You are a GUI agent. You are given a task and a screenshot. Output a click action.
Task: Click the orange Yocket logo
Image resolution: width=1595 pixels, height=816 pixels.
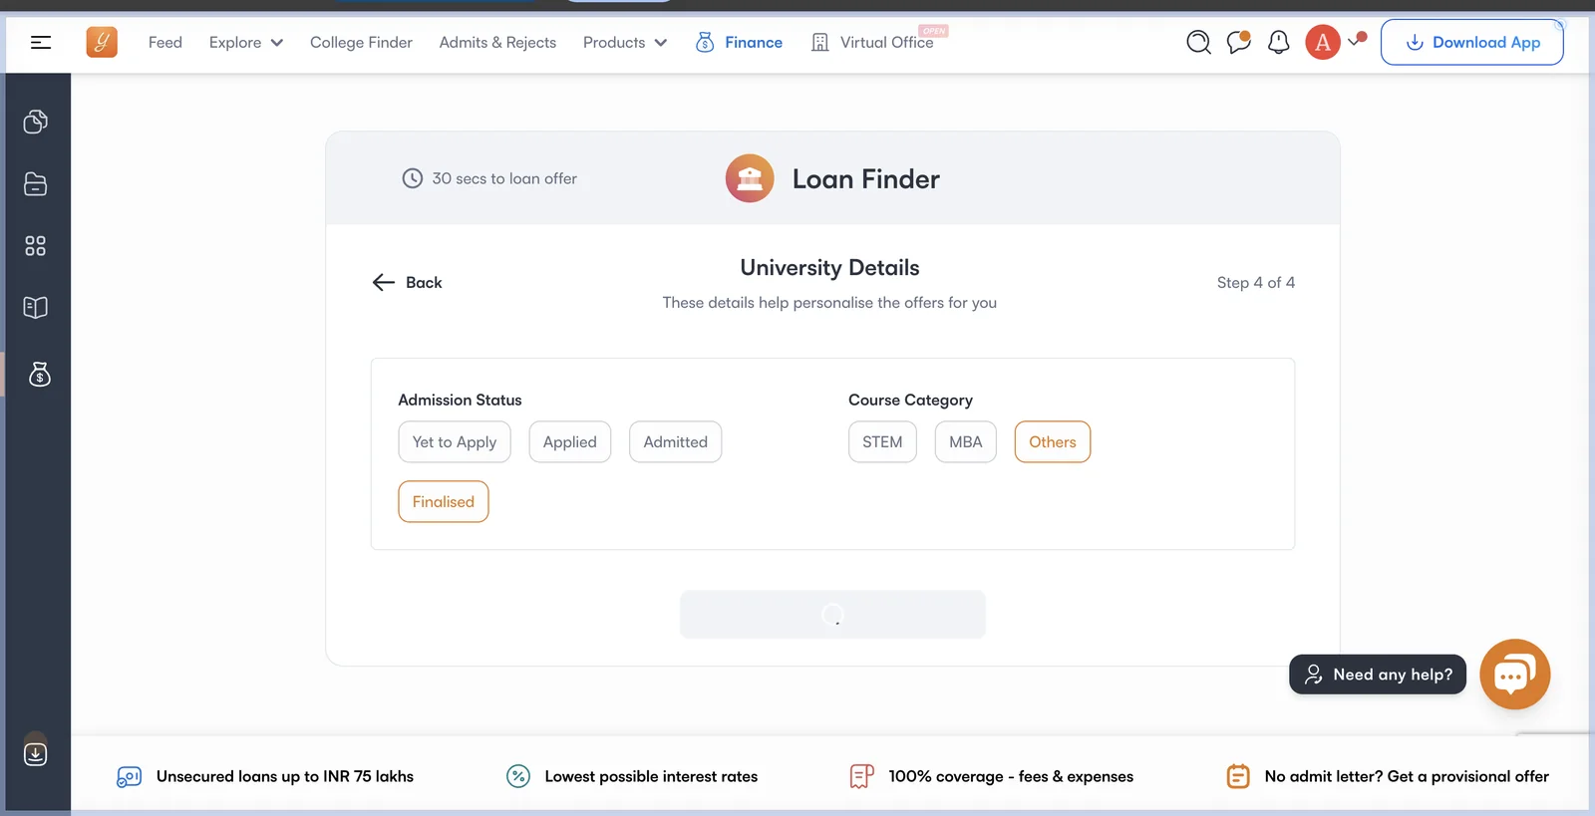click(102, 42)
